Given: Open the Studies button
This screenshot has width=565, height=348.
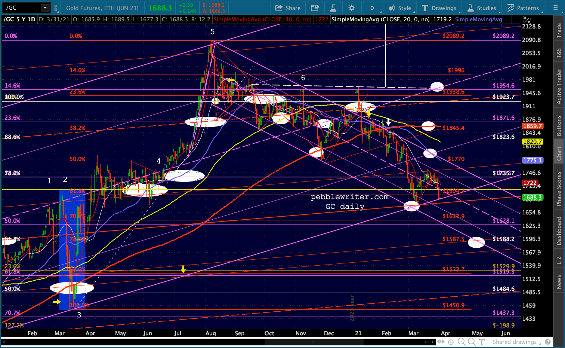Looking at the screenshot, I should tap(482, 8).
